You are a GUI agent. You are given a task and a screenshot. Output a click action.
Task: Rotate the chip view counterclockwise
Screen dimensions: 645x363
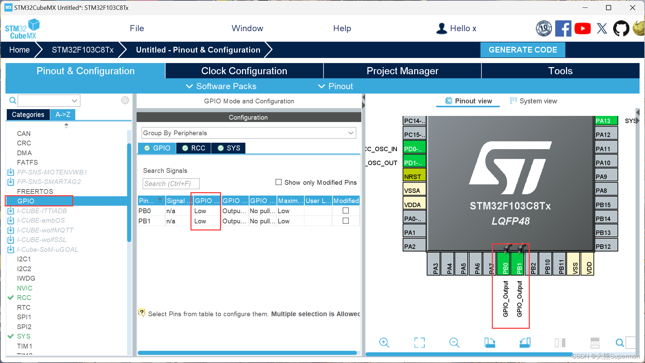click(x=525, y=343)
